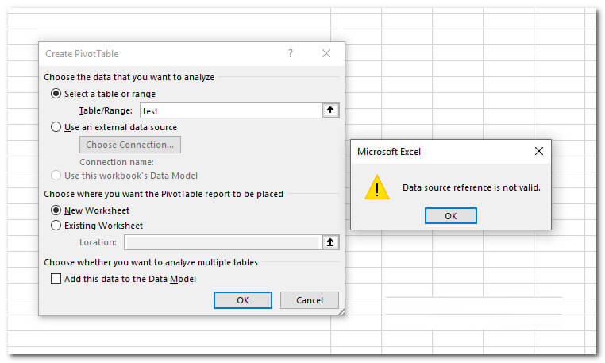The image size is (605, 363).
Task: Click the Create PivotTable resize grip
Action: click(x=341, y=312)
